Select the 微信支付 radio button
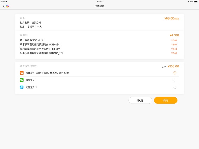199x149 pixels. click(175, 80)
